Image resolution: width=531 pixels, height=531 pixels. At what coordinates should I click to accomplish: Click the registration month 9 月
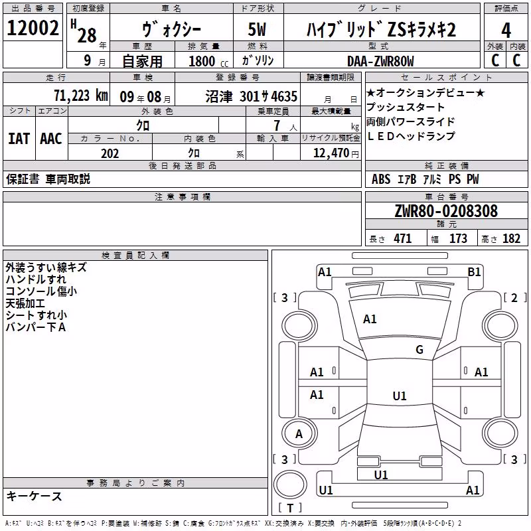[94, 60]
